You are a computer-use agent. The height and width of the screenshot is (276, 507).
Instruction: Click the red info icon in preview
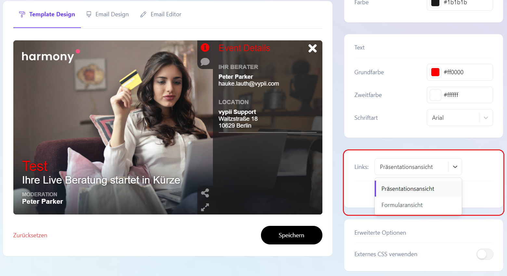205,48
